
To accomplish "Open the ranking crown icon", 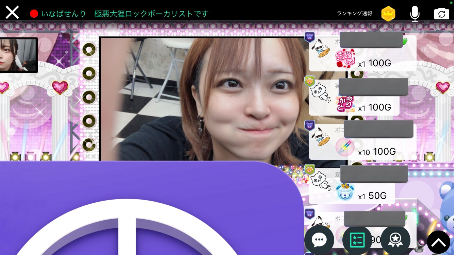I will (388, 14).
